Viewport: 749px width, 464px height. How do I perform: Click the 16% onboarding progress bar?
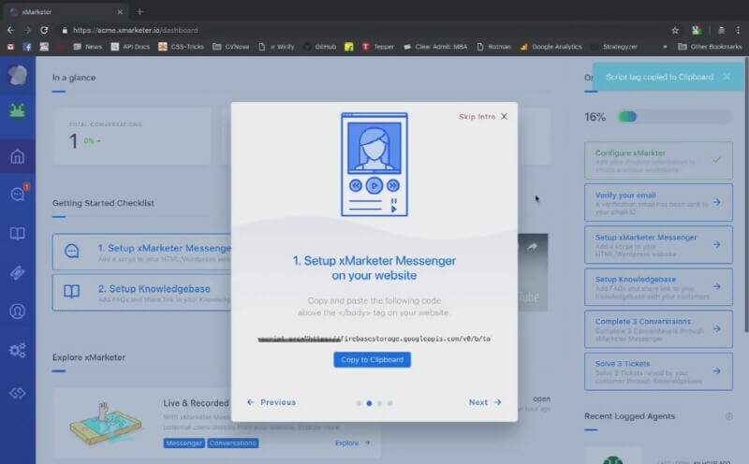tap(674, 117)
